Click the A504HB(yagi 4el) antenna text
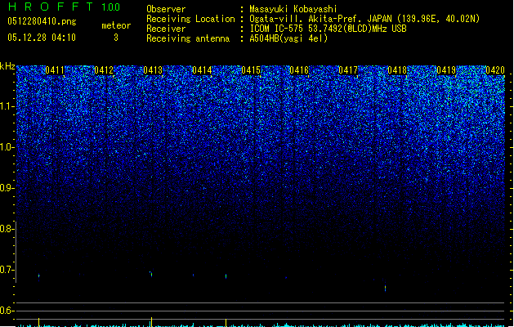Image resolution: width=514 pixels, height=327 pixels. (x=288, y=38)
